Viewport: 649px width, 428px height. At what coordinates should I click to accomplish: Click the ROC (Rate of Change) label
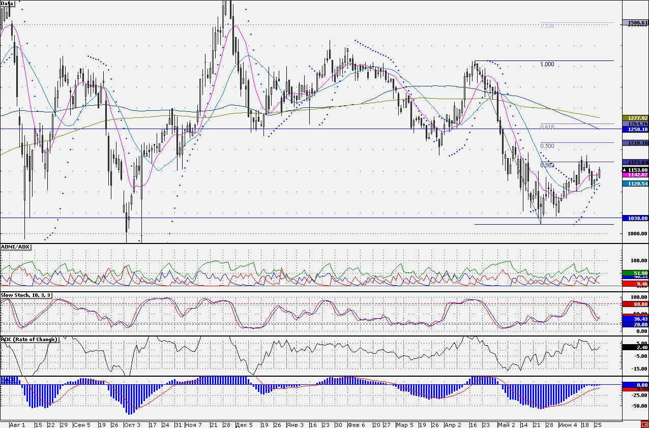coord(29,340)
